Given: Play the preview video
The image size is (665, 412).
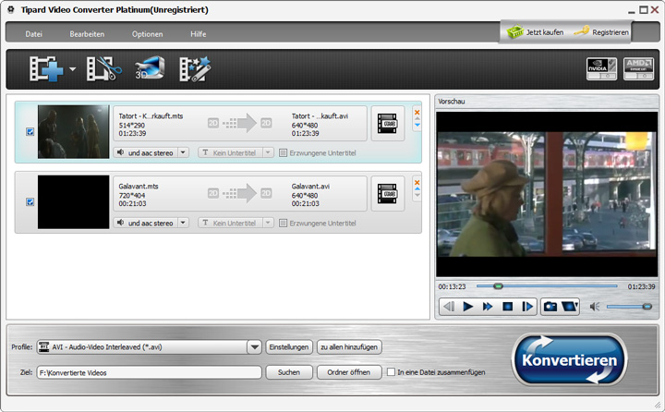Looking at the screenshot, I should coord(467,307).
